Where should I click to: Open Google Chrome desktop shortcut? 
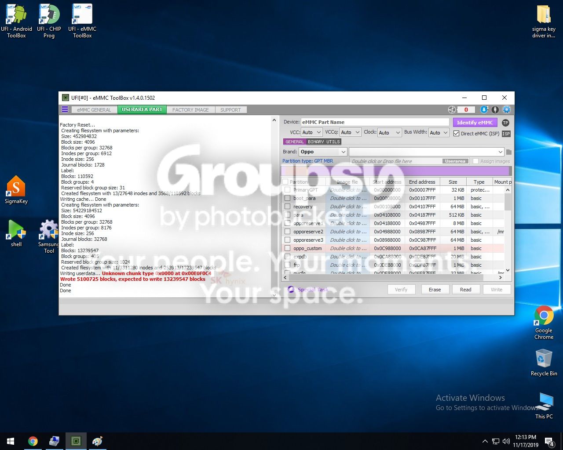tap(544, 323)
